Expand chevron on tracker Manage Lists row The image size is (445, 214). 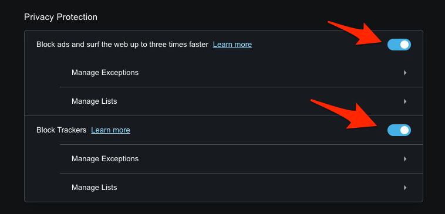[x=405, y=188]
